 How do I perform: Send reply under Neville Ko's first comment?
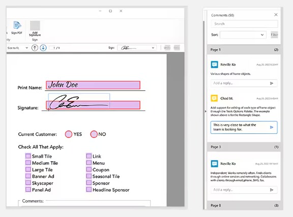[272, 83]
